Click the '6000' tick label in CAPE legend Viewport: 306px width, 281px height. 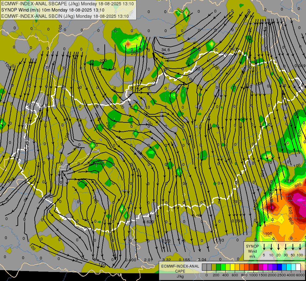click(x=301, y=275)
